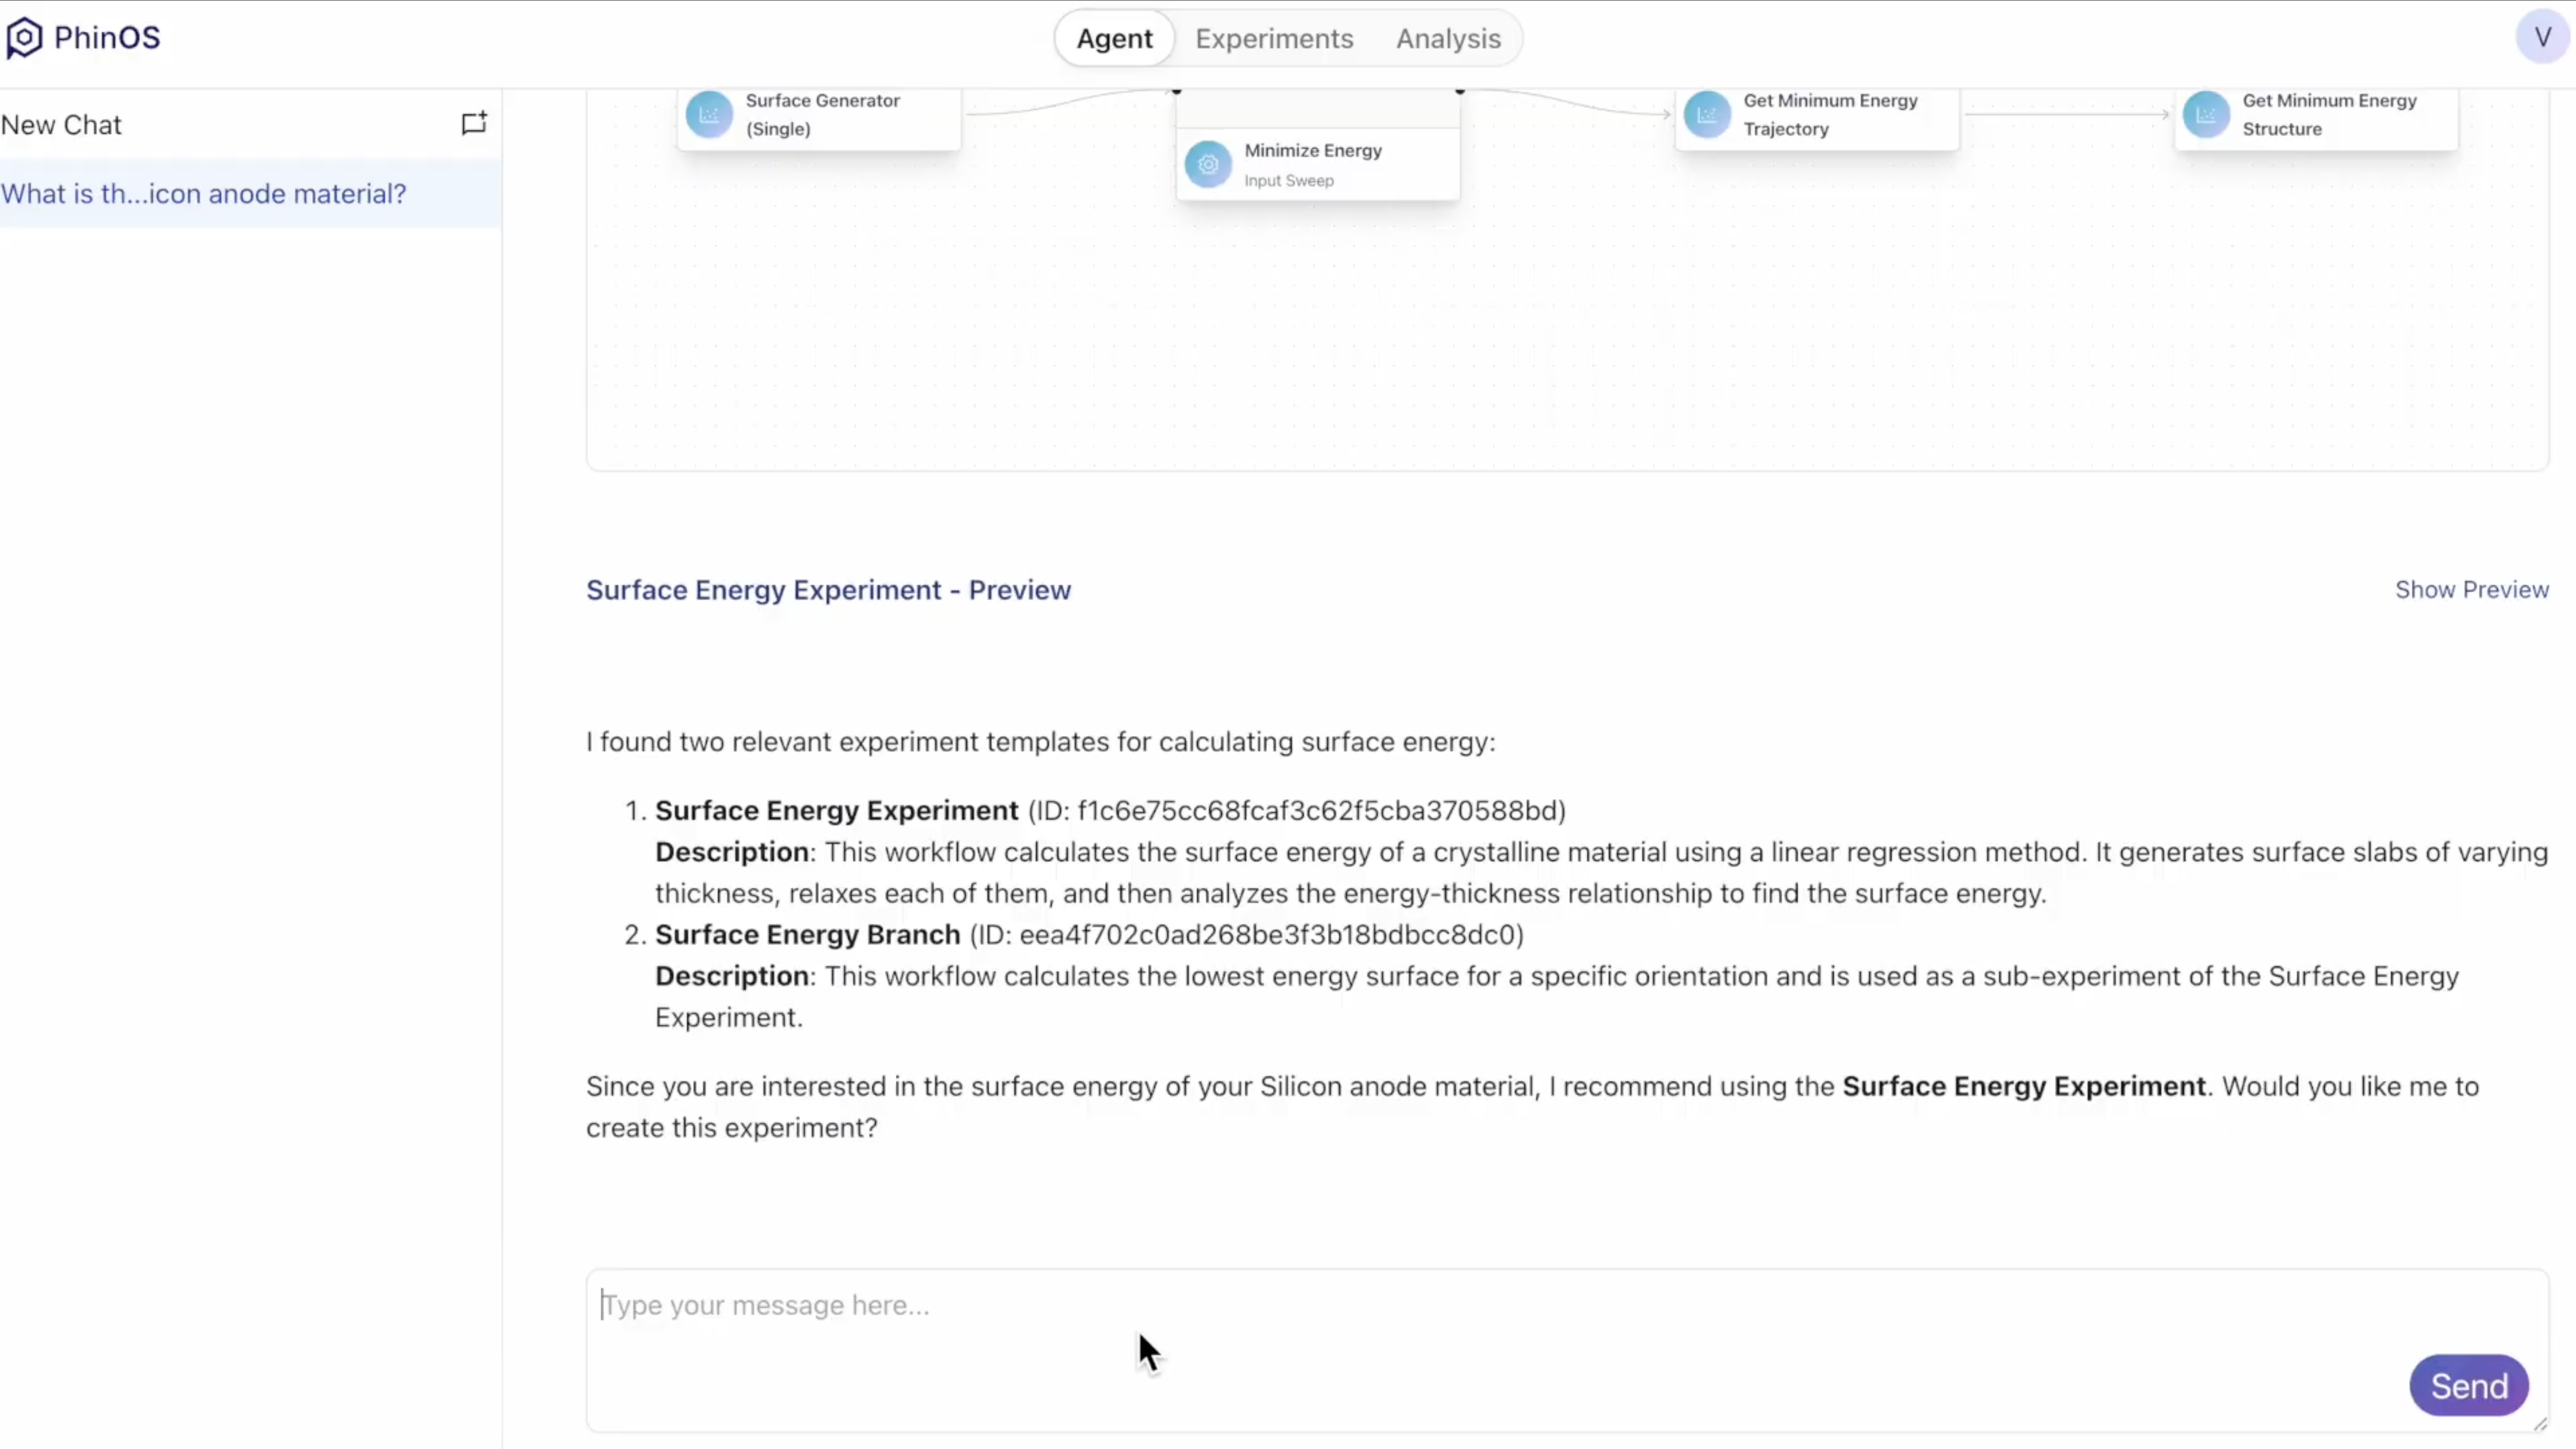Switch to the Experiments tab
The height and width of the screenshot is (1449, 2576).
click(1274, 39)
